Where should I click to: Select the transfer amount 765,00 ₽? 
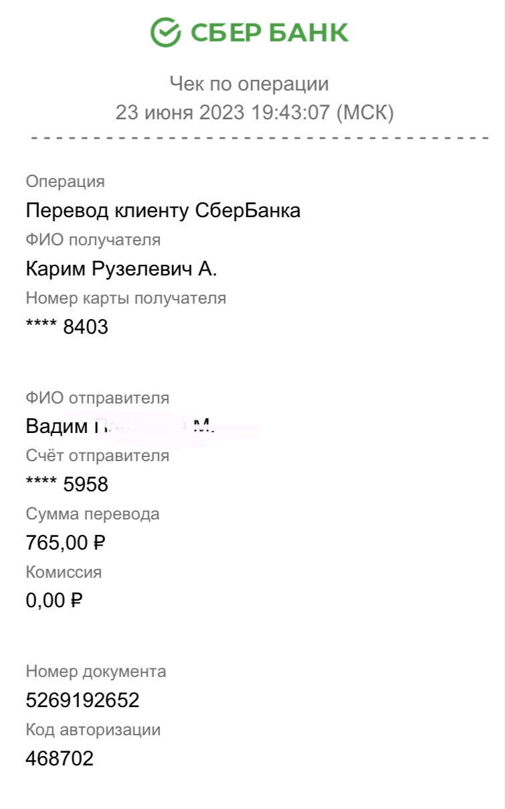66,543
